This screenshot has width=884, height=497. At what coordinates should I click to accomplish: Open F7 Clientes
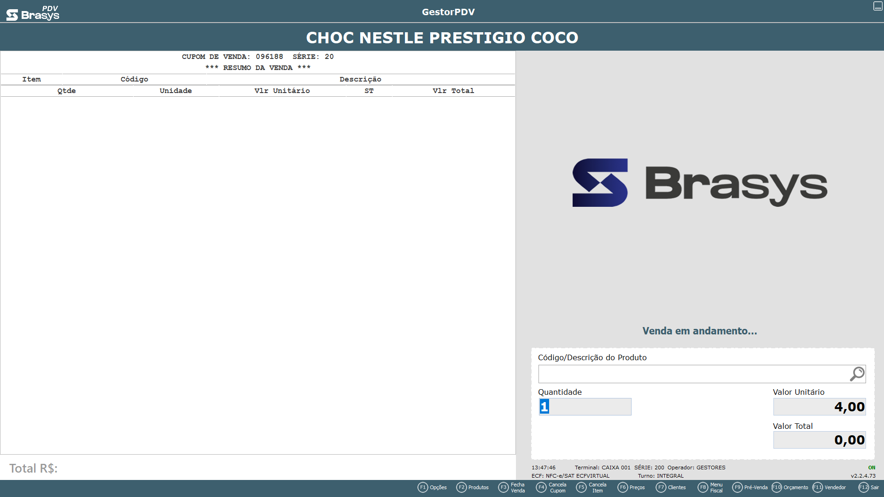click(x=671, y=487)
